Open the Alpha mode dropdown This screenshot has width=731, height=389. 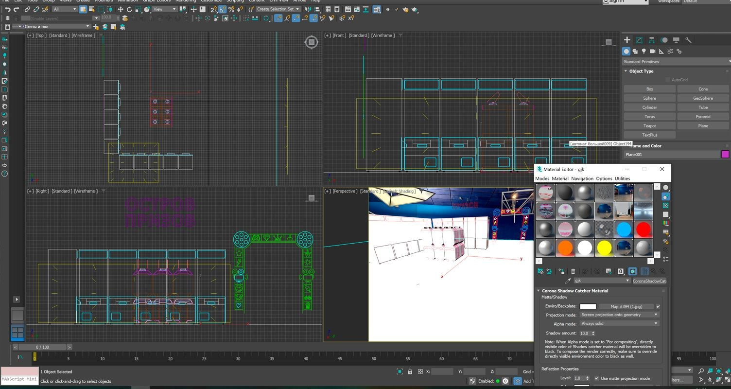[x=619, y=323]
